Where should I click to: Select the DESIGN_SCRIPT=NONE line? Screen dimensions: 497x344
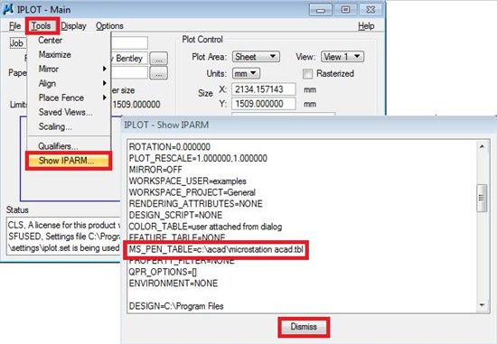point(175,215)
